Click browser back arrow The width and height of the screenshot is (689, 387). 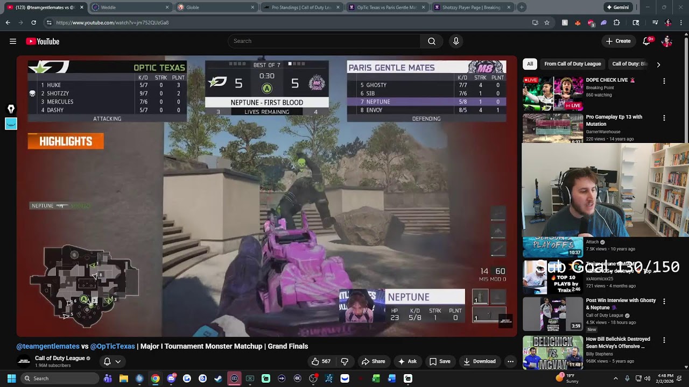point(8,23)
